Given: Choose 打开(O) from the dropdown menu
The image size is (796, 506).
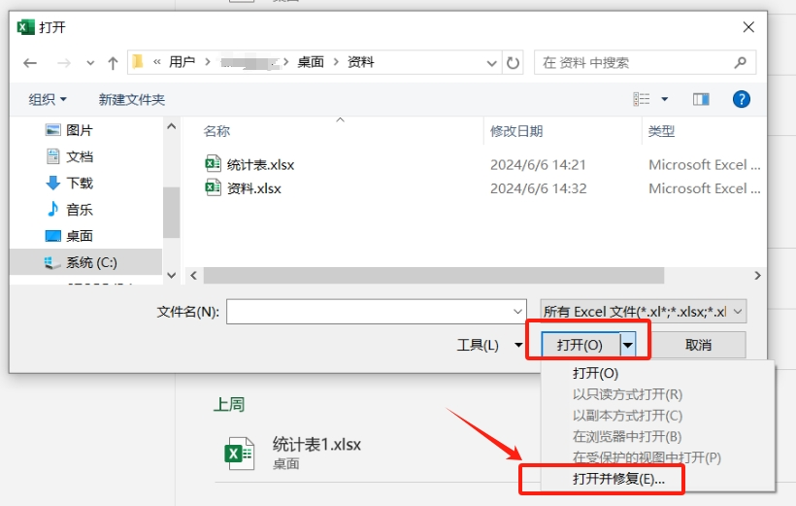Looking at the screenshot, I should tap(595, 373).
